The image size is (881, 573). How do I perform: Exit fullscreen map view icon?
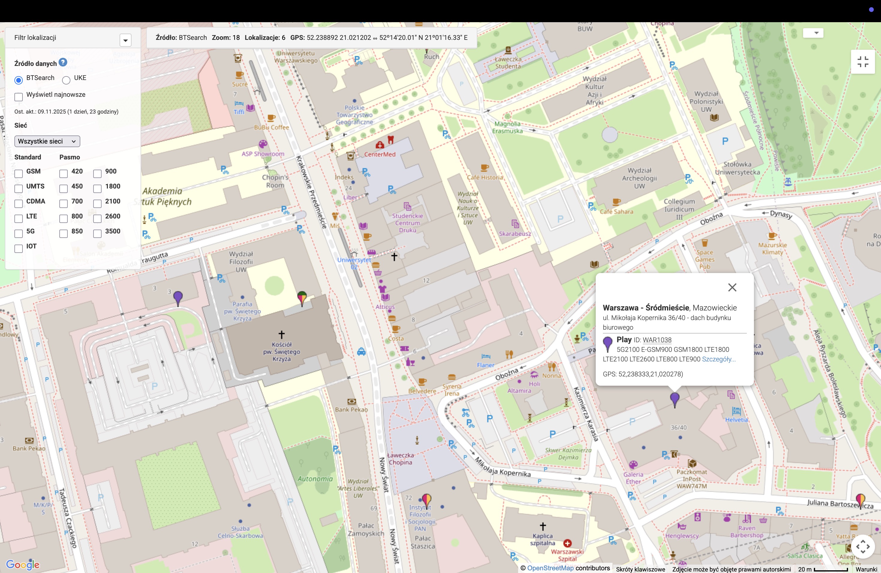pyautogui.click(x=862, y=62)
